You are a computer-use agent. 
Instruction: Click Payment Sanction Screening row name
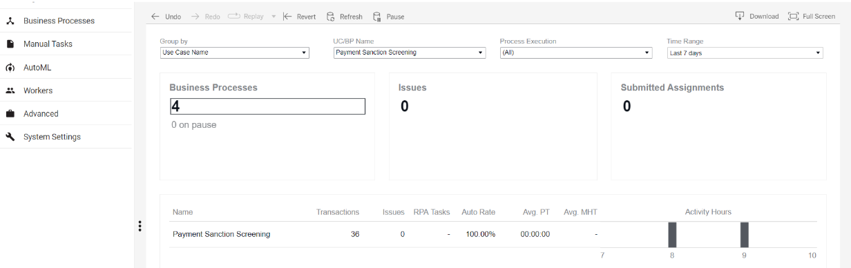pyautogui.click(x=222, y=234)
